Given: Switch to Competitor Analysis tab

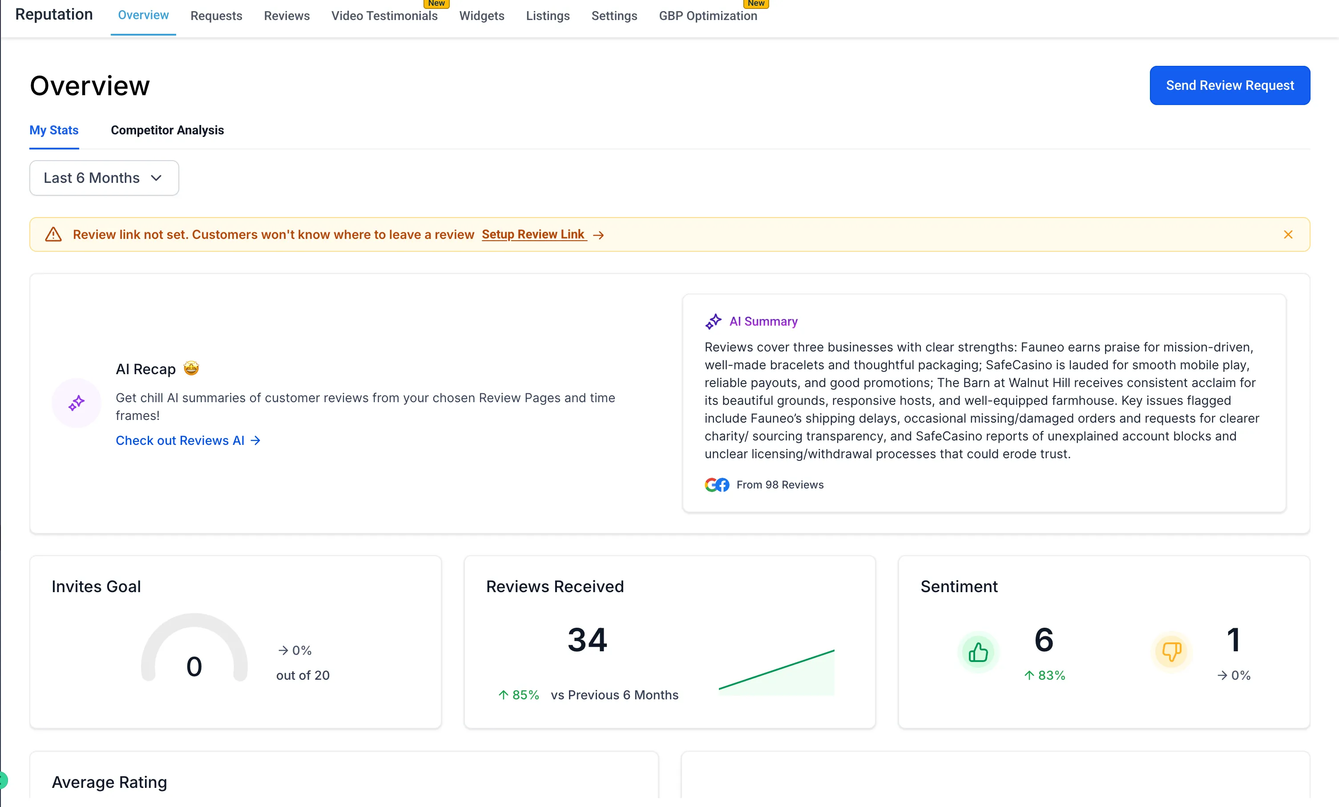Looking at the screenshot, I should 167,130.
